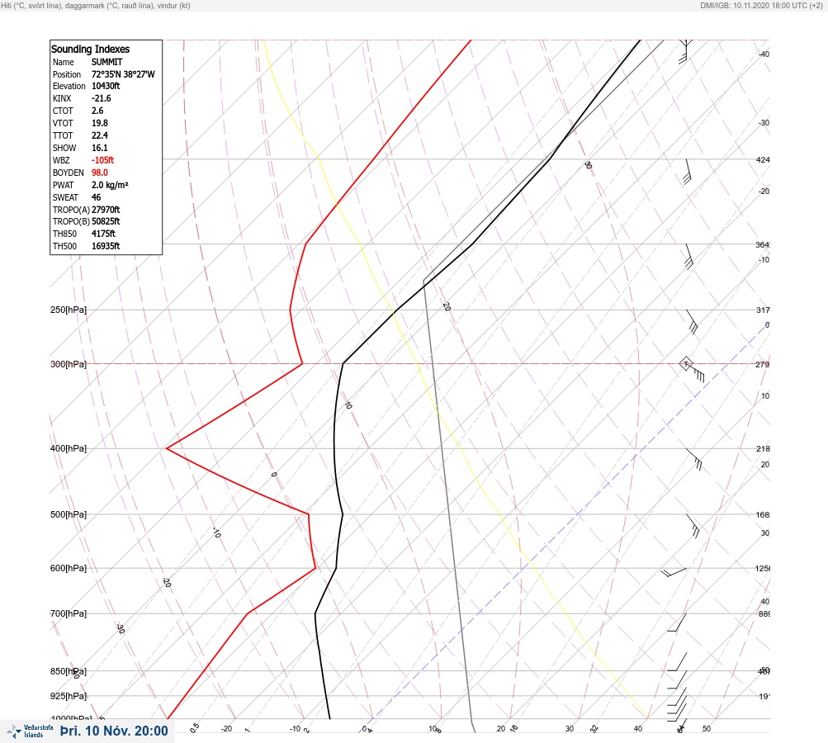Click the VTOT value 19.8
The width and height of the screenshot is (828, 743).
pos(99,123)
